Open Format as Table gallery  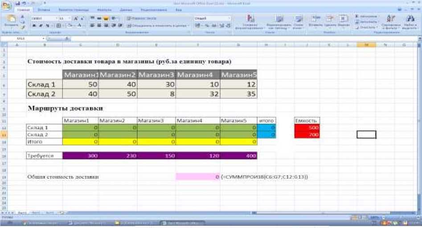click(x=279, y=22)
